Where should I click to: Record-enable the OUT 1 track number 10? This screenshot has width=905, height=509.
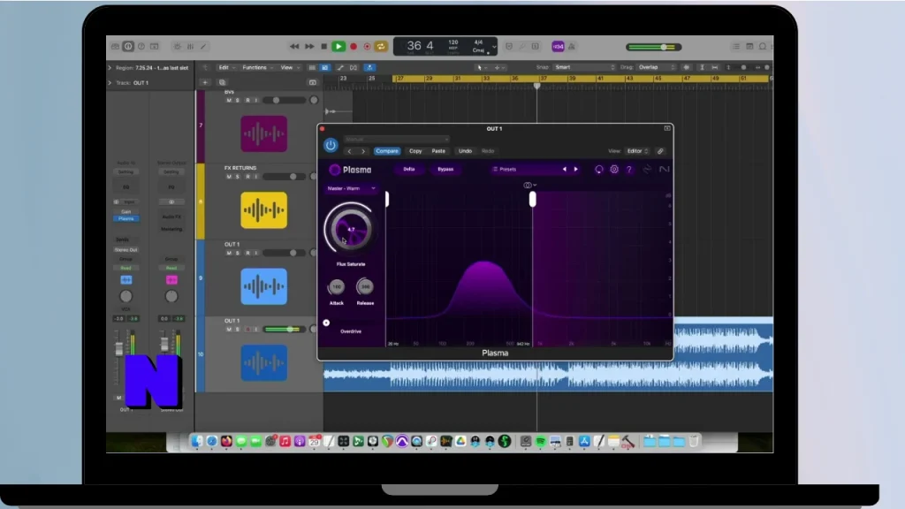coord(247,330)
